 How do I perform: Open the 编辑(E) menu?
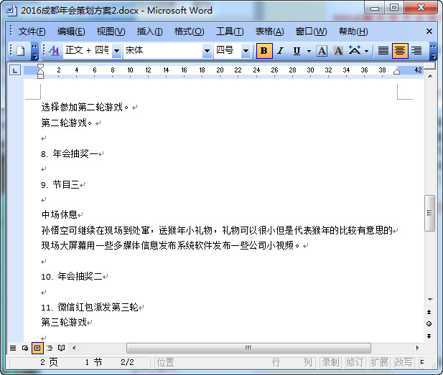pos(71,32)
